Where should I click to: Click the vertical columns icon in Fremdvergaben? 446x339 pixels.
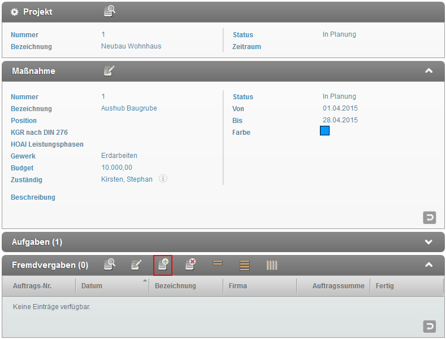pyautogui.click(x=272, y=265)
